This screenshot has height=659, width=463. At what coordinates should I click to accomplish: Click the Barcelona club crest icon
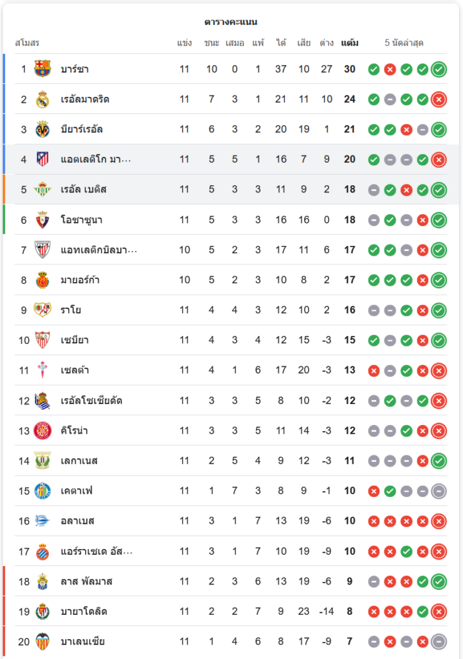[x=43, y=69]
